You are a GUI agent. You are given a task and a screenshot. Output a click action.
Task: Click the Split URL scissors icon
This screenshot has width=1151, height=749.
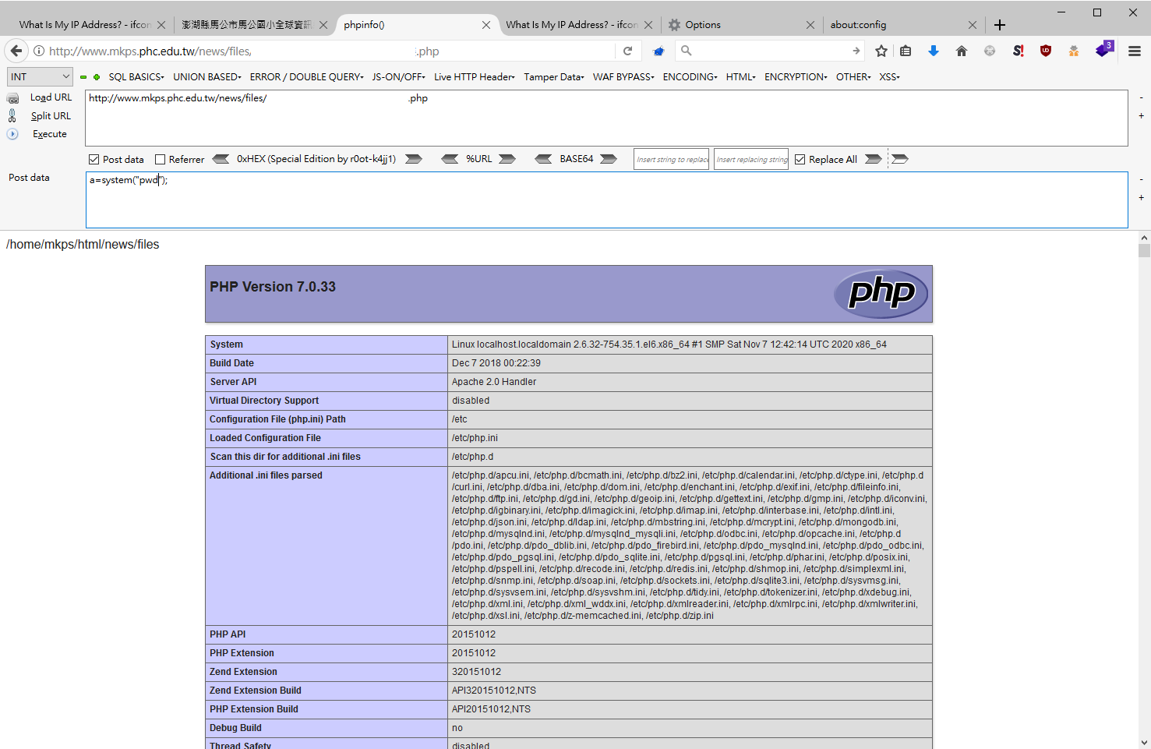[x=12, y=115]
